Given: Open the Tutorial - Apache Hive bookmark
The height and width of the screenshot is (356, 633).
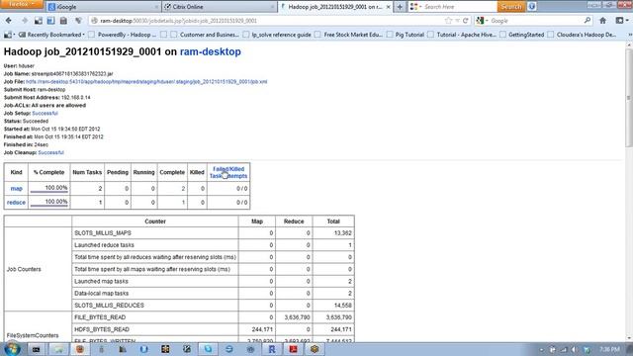Looking at the screenshot, I should (462, 35).
